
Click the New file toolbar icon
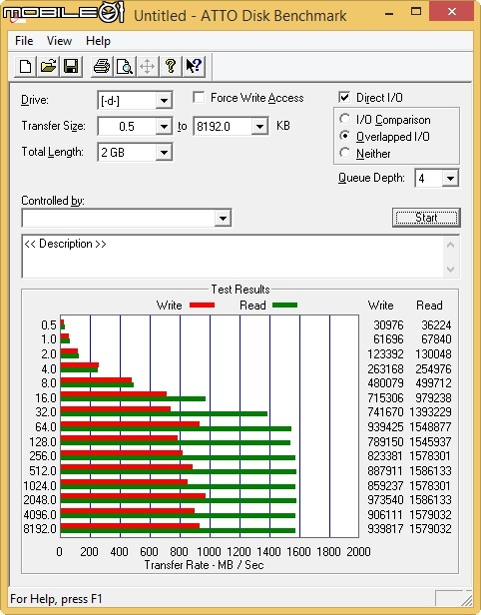tap(26, 66)
